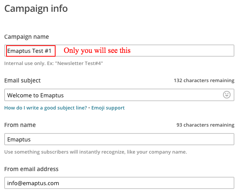Click the company name recognition hint text
Viewport: 242px width, 192px height.
point(96,152)
